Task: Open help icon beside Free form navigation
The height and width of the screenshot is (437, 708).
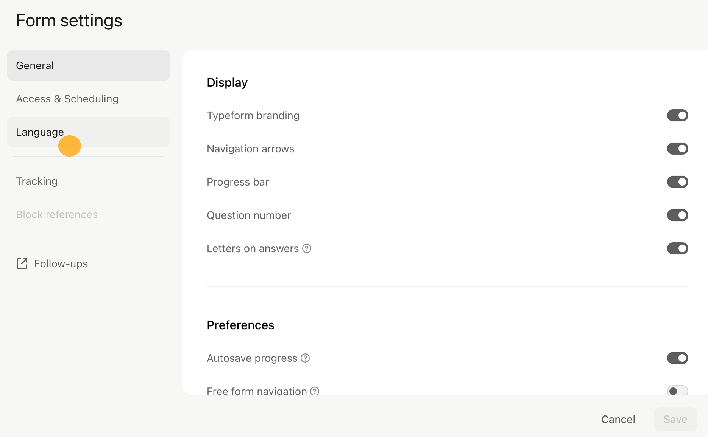Action: pyautogui.click(x=315, y=391)
